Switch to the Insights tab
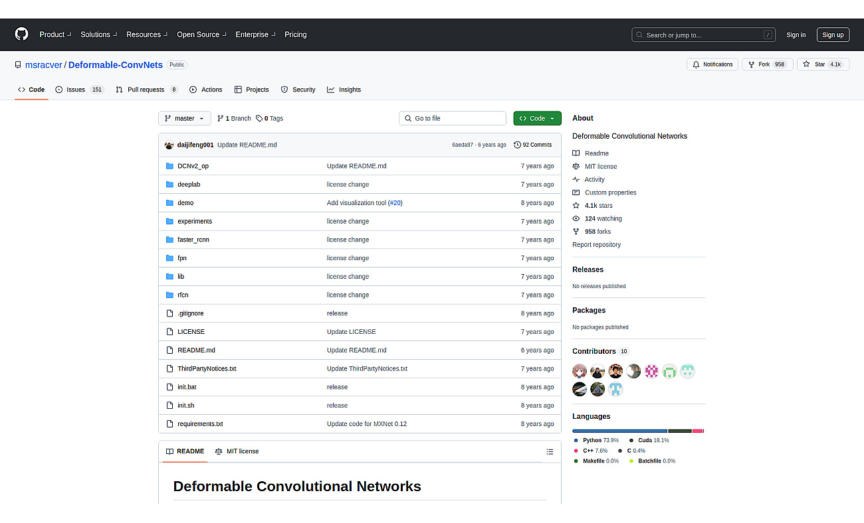Viewport: 864px width, 523px height. point(344,90)
